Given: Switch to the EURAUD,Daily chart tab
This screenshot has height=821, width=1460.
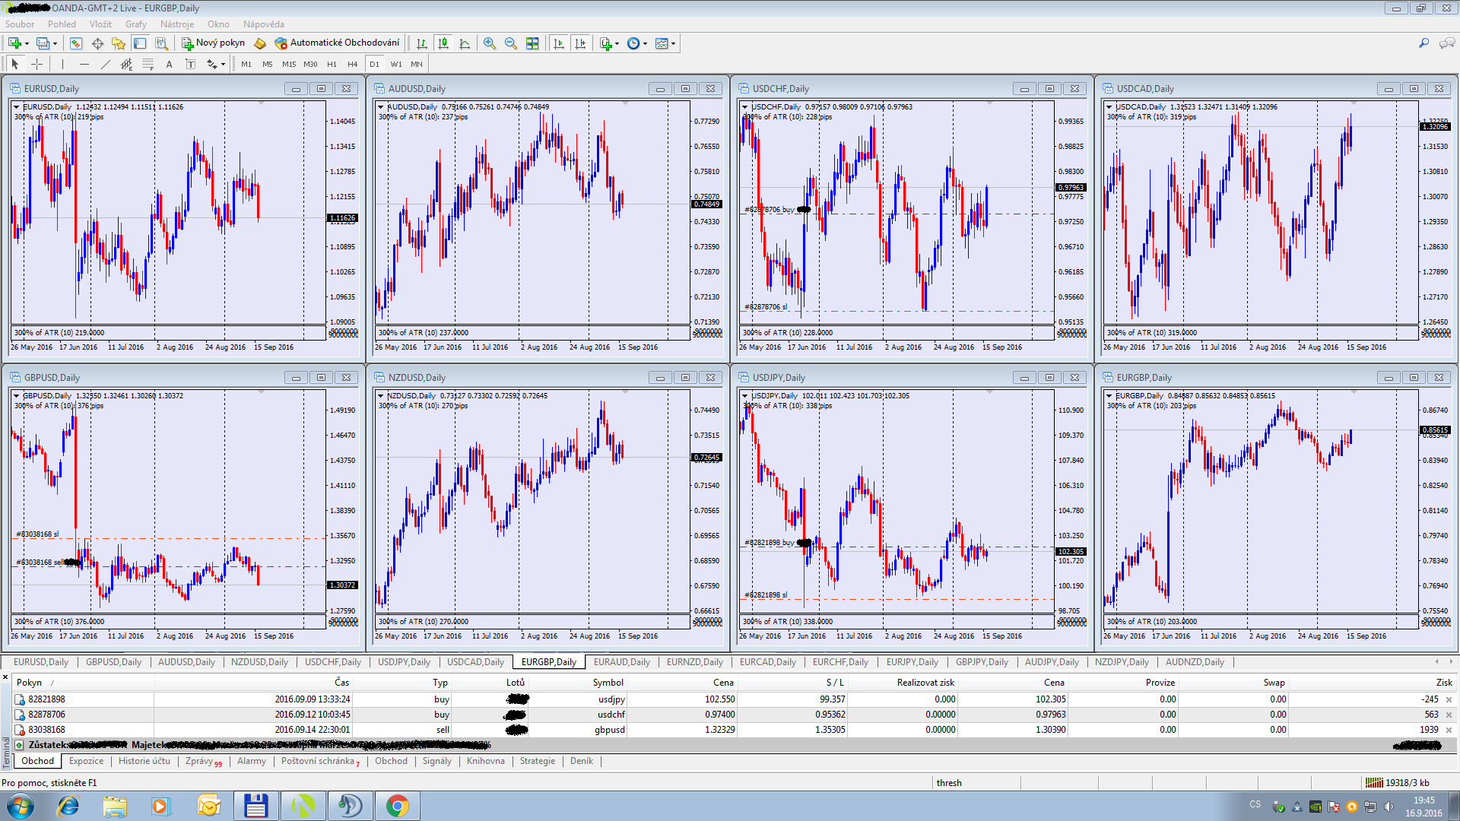Looking at the screenshot, I should point(621,662).
